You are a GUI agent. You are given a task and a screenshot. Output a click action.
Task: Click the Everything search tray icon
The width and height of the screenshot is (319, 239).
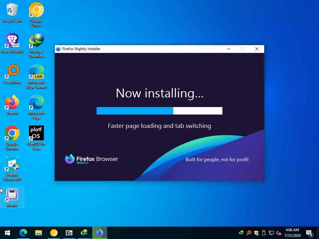click(x=249, y=233)
